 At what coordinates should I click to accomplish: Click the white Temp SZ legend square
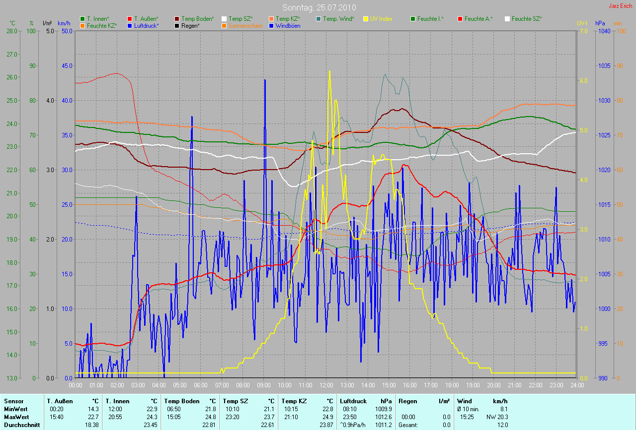tap(224, 19)
